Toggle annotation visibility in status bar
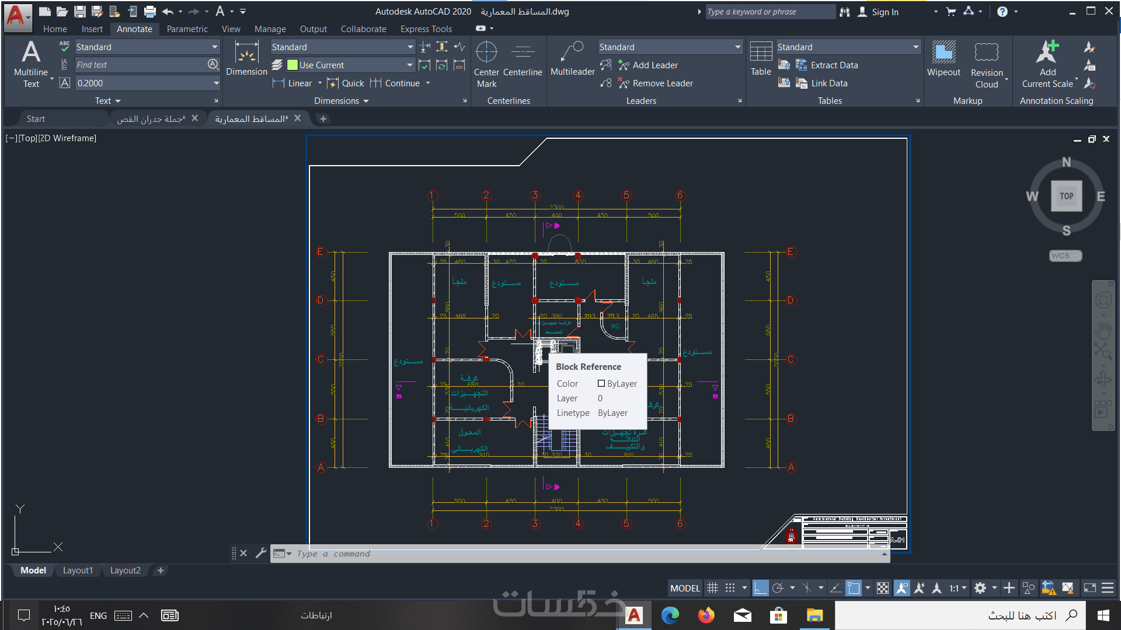This screenshot has height=630, width=1121. coord(902,588)
